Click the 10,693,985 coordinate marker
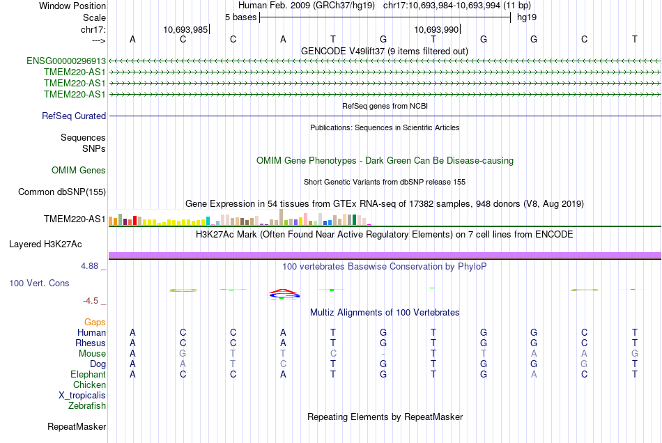662x443 pixels. coord(185,29)
